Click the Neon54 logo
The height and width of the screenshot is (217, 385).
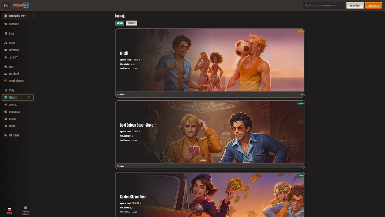tap(21, 5)
